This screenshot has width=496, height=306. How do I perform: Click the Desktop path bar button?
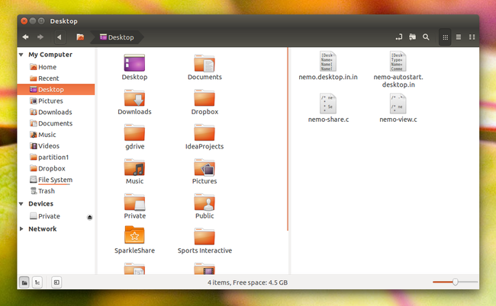117,37
